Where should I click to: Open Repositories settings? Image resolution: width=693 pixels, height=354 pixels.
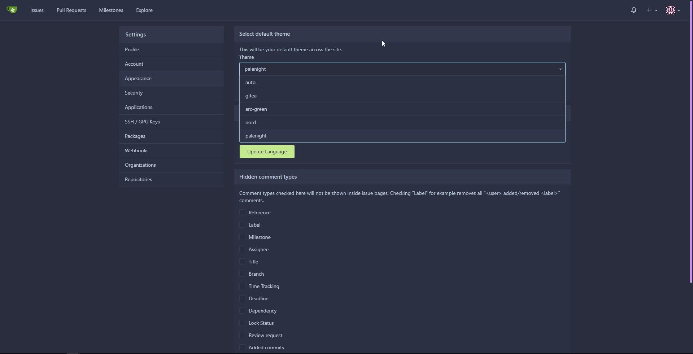[x=171, y=179]
